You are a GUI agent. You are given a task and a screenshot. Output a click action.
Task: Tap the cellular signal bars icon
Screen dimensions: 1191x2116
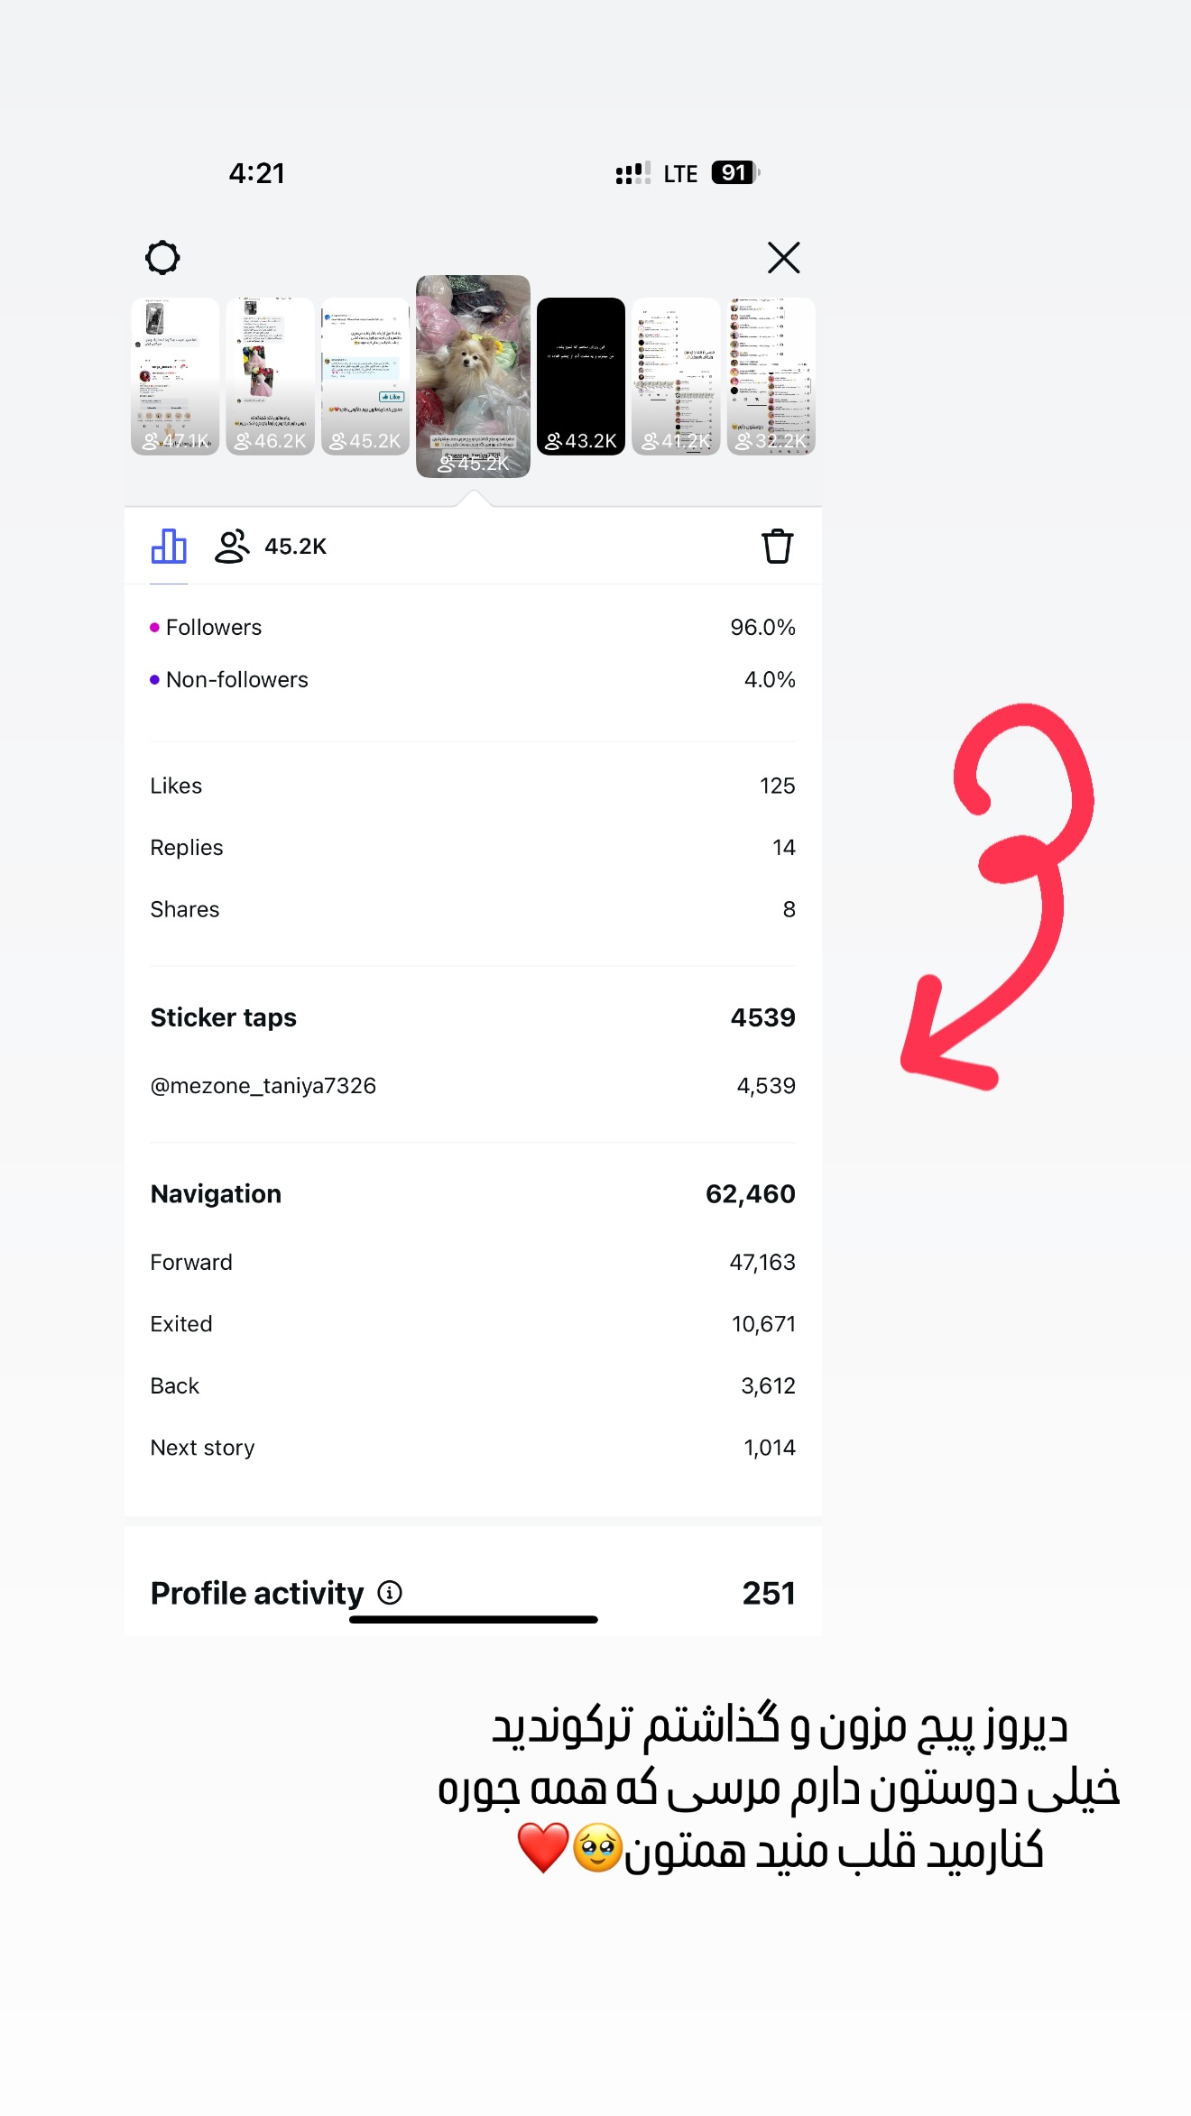(632, 172)
